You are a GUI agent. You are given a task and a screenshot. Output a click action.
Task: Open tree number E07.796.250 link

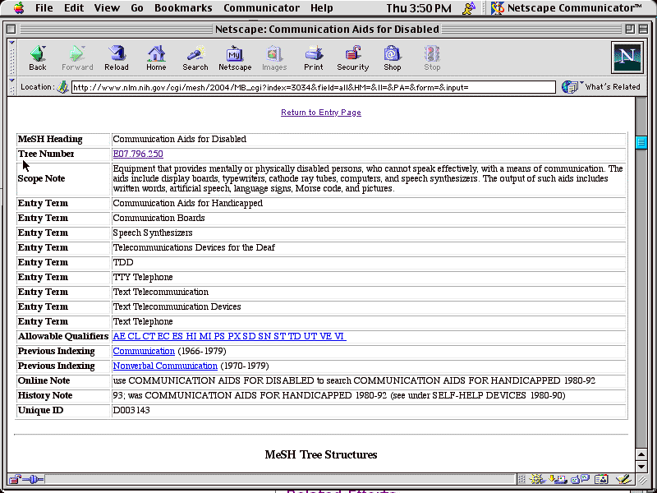[x=138, y=154]
